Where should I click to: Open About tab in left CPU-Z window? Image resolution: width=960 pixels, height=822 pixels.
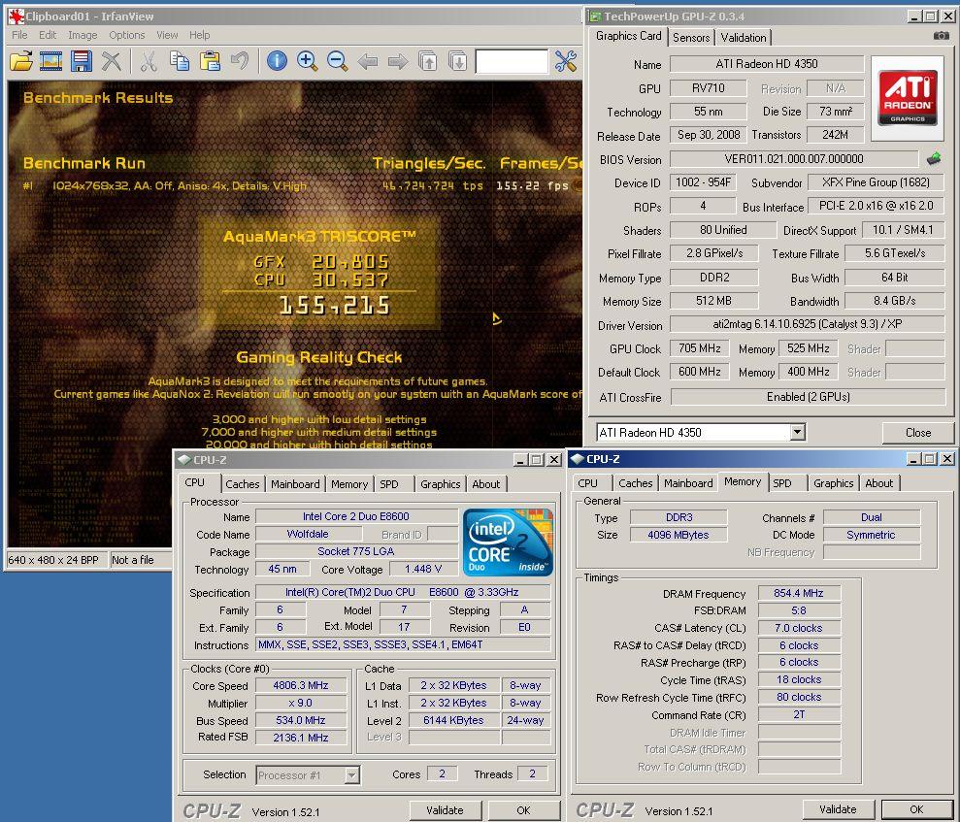coord(486,483)
